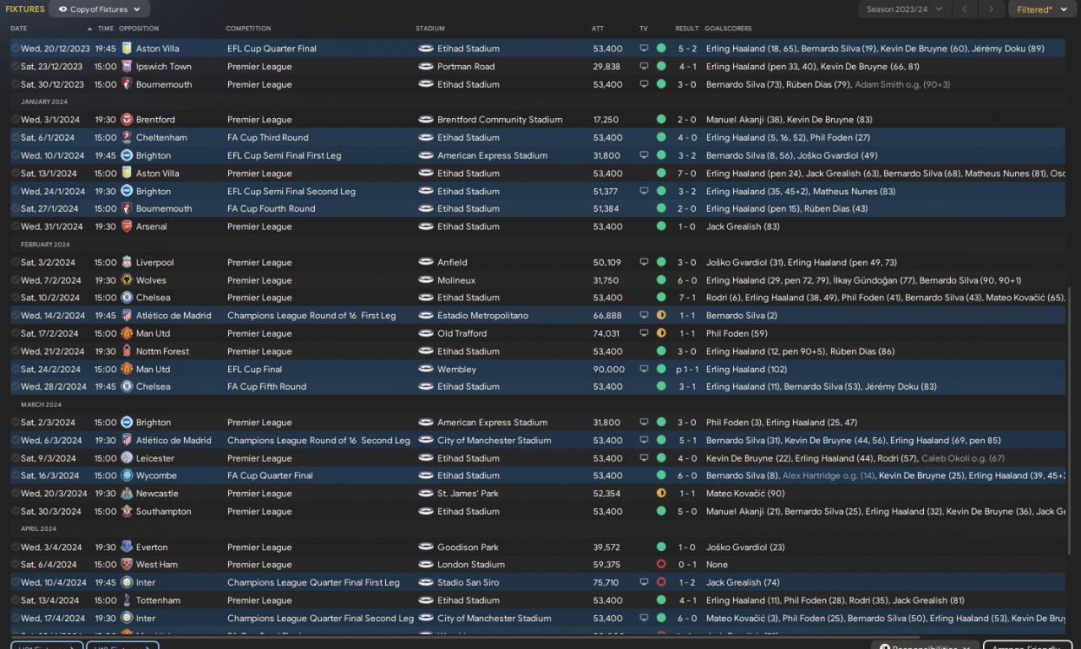Screen dimensions: 1081x649
Task: Sort fixtures by the Att column header
Action: pos(598,29)
